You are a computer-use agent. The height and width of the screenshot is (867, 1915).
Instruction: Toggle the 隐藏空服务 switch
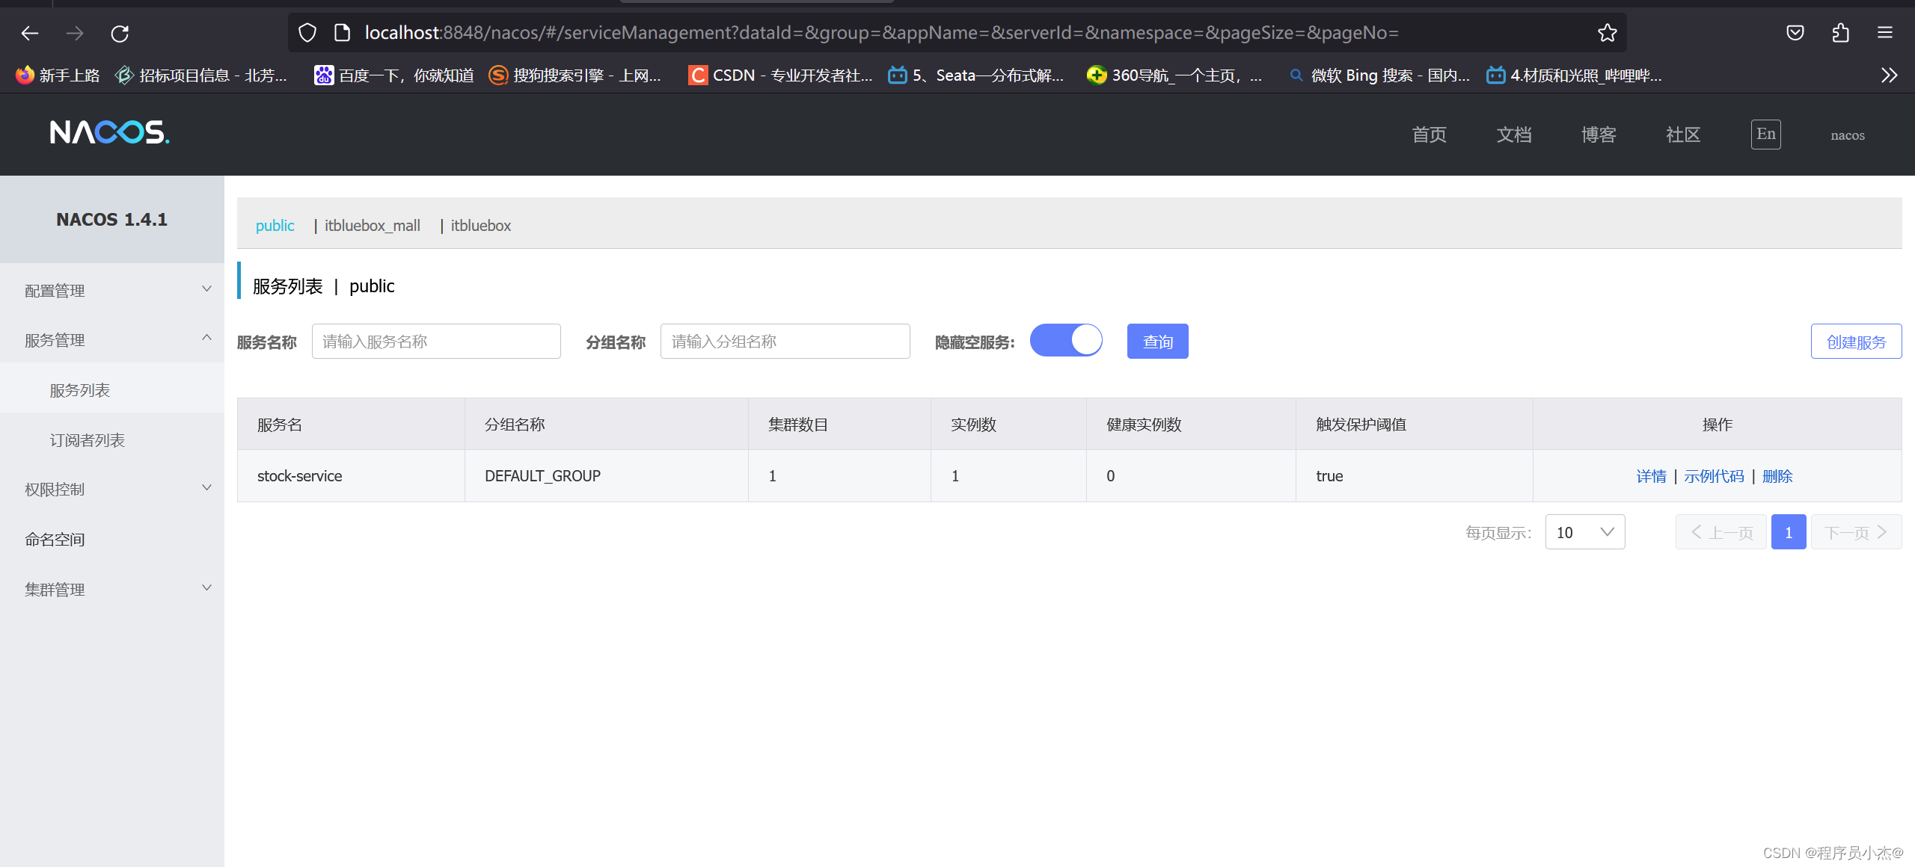point(1066,341)
